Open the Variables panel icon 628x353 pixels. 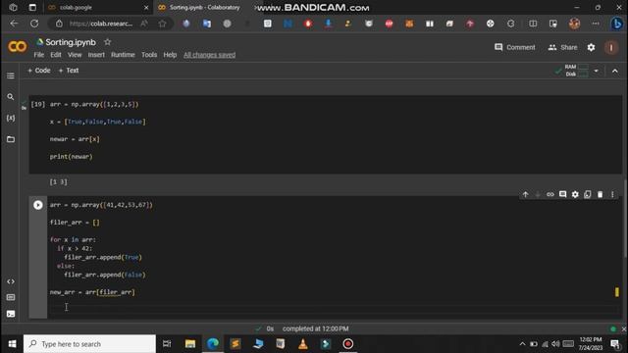(11, 118)
